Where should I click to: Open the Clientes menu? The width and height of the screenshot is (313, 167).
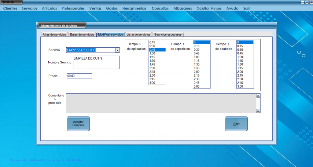tap(10, 8)
